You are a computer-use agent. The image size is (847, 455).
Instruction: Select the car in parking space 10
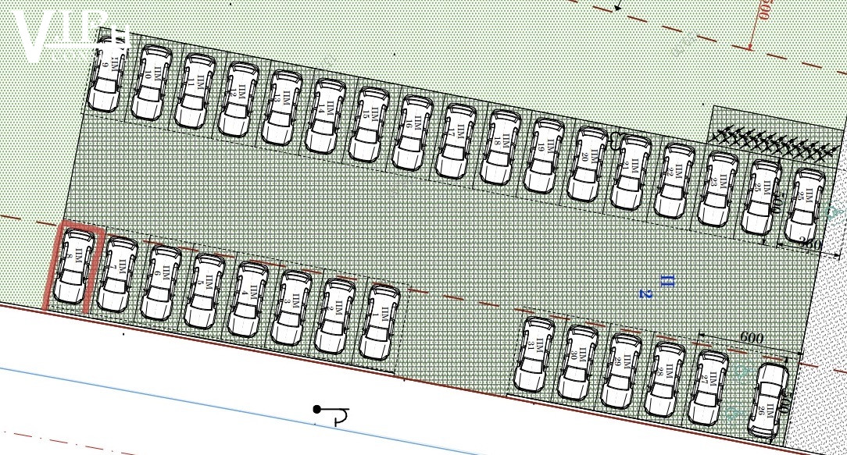pos(151,82)
